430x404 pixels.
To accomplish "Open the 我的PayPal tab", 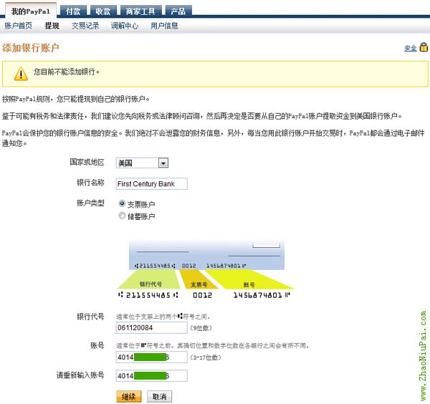I will pyautogui.click(x=31, y=11).
